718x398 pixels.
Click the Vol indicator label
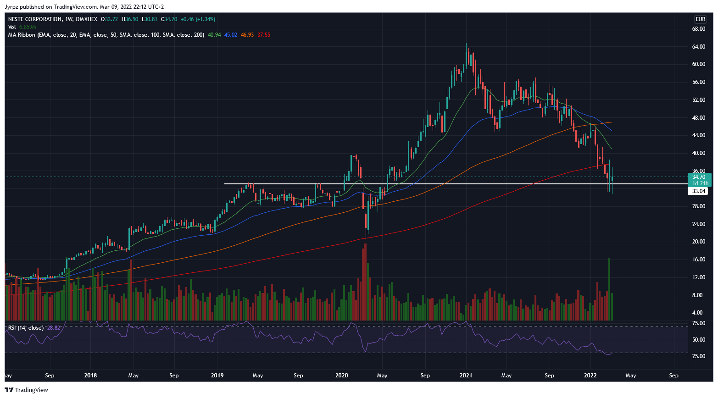pos(12,27)
